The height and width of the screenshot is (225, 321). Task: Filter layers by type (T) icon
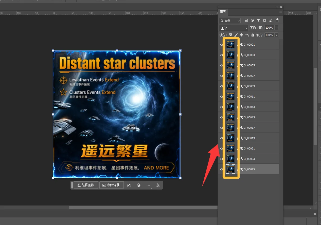(258, 21)
